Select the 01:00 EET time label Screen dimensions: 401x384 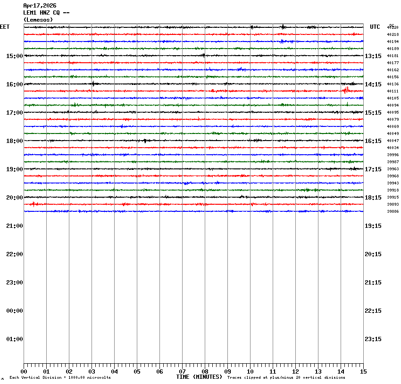click(14, 339)
